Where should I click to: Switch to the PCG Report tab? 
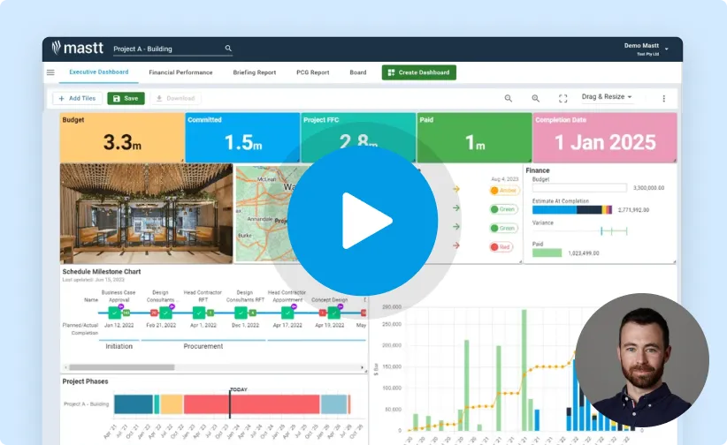[x=313, y=72]
